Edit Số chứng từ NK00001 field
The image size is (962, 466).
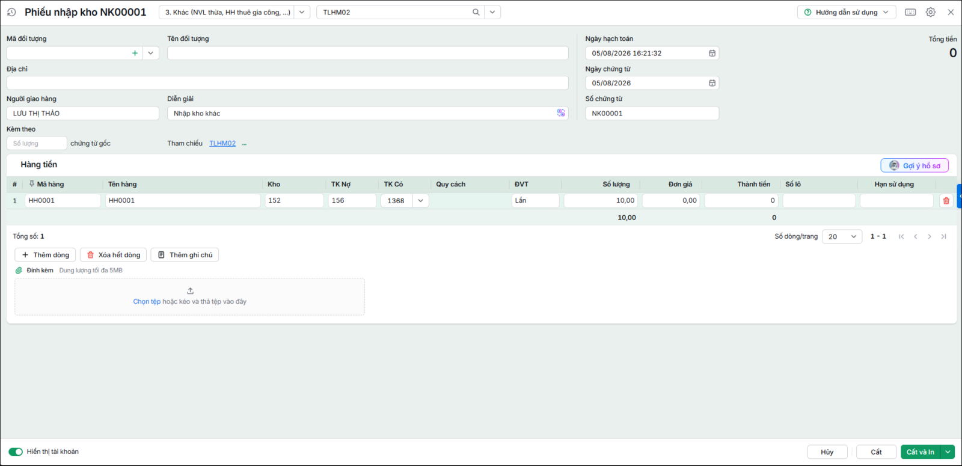[x=652, y=113]
